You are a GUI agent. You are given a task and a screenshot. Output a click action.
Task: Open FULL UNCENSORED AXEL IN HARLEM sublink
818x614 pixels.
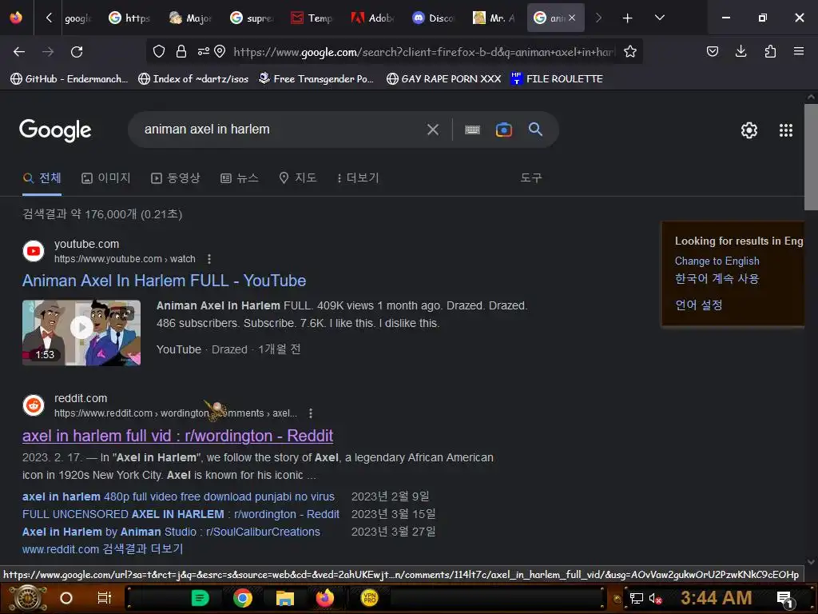(181, 514)
